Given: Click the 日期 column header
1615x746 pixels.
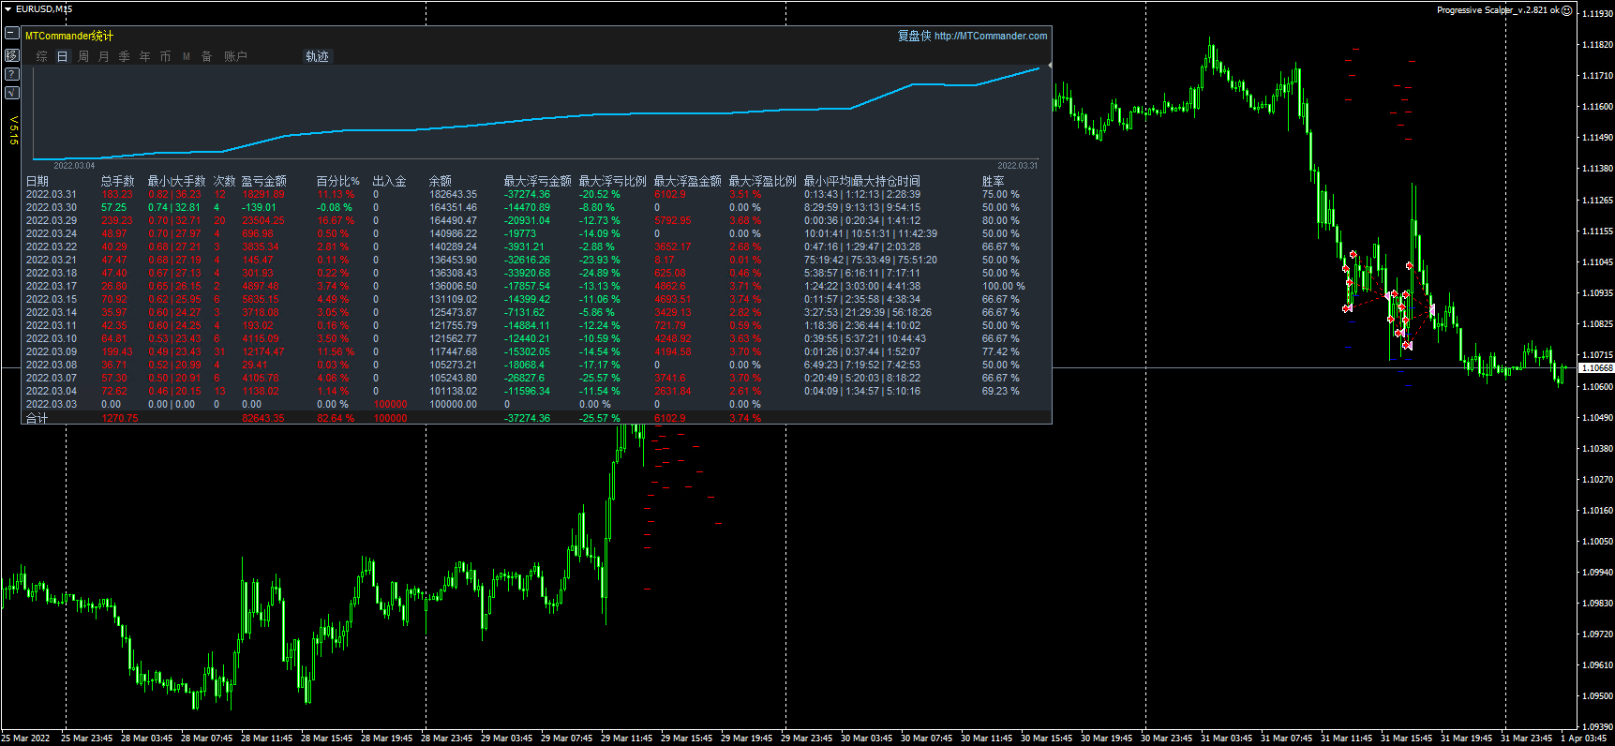Looking at the screenshot, I should click(x=37, y=181).
